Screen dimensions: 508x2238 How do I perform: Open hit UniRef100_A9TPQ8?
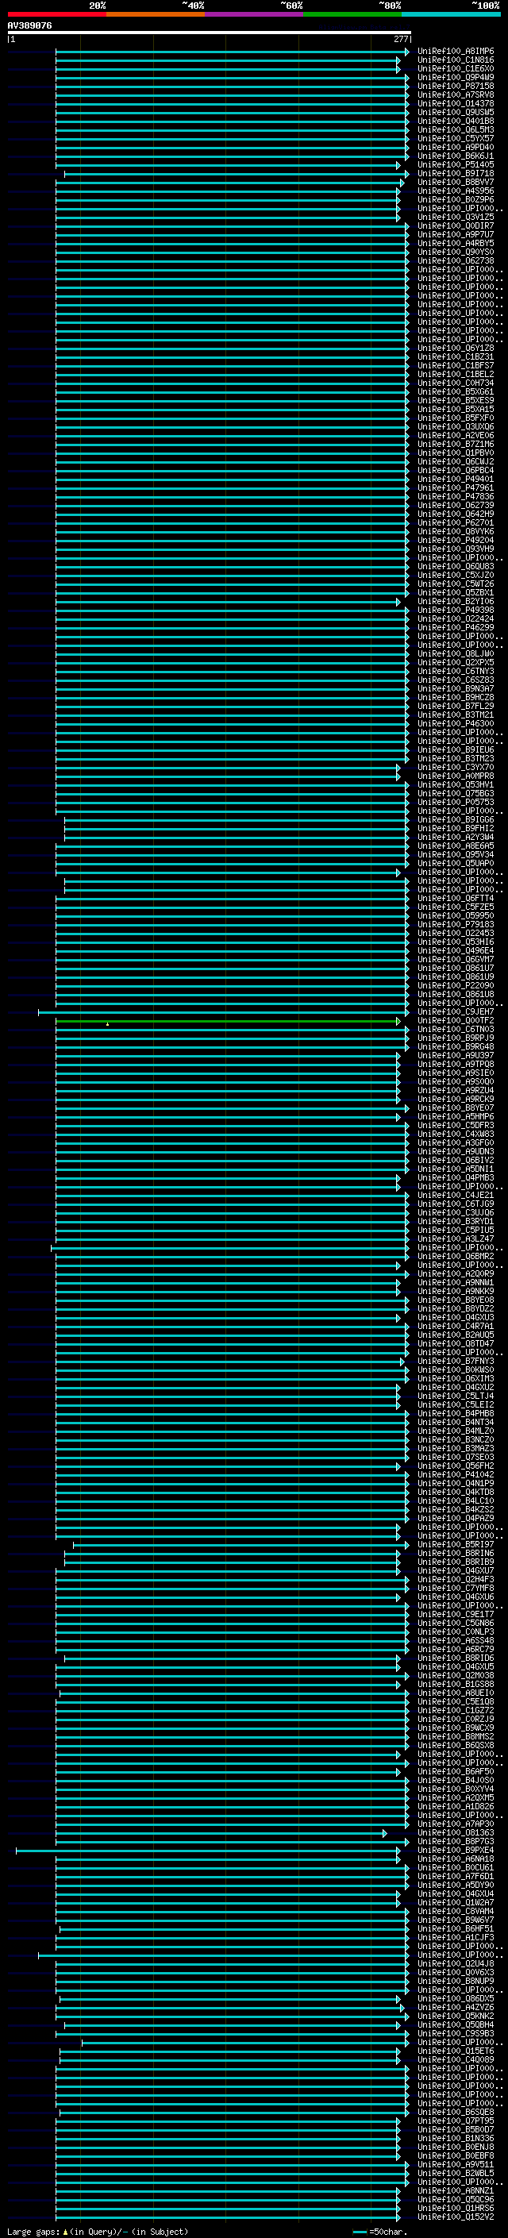pyautogui.click(x=455, y=1065)
